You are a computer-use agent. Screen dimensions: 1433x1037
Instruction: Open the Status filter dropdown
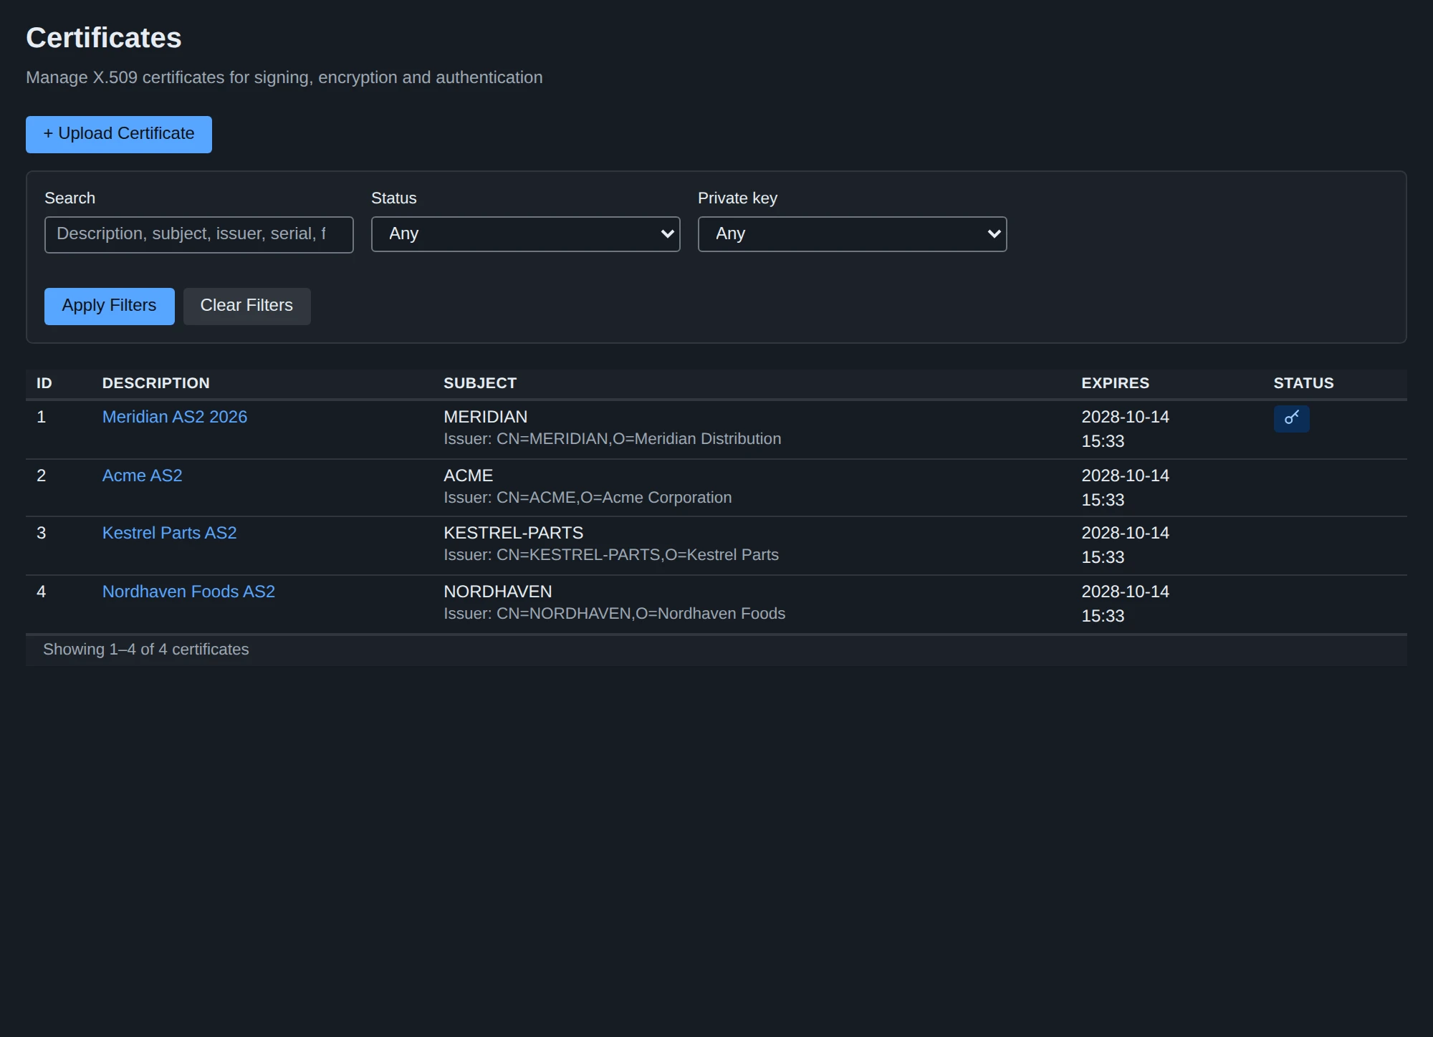(525, 234)
